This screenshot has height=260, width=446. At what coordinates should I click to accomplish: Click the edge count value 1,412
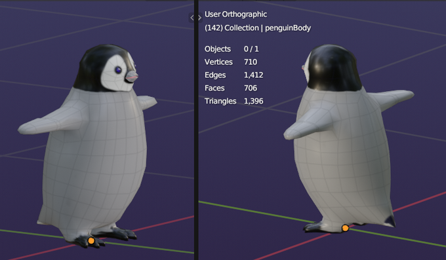253,75
